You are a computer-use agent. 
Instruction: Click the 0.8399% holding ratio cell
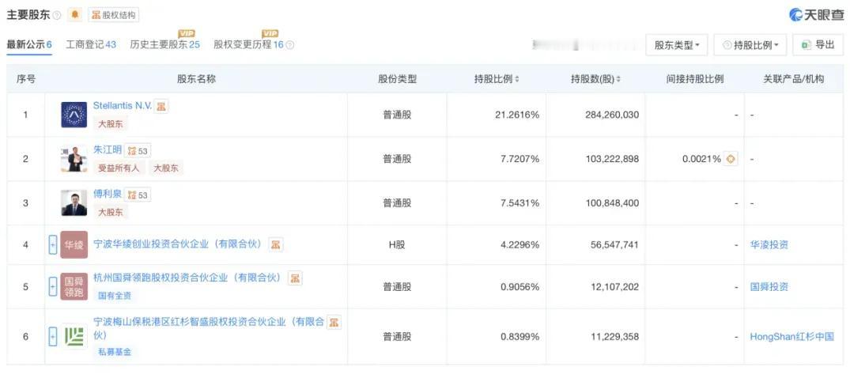click(x=520, y=336)
